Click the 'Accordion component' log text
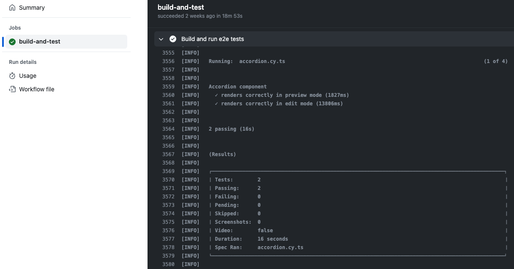Image resolution: width=514 pixels, height=269 pixels. pyautogui.click(x=238, y=87)
